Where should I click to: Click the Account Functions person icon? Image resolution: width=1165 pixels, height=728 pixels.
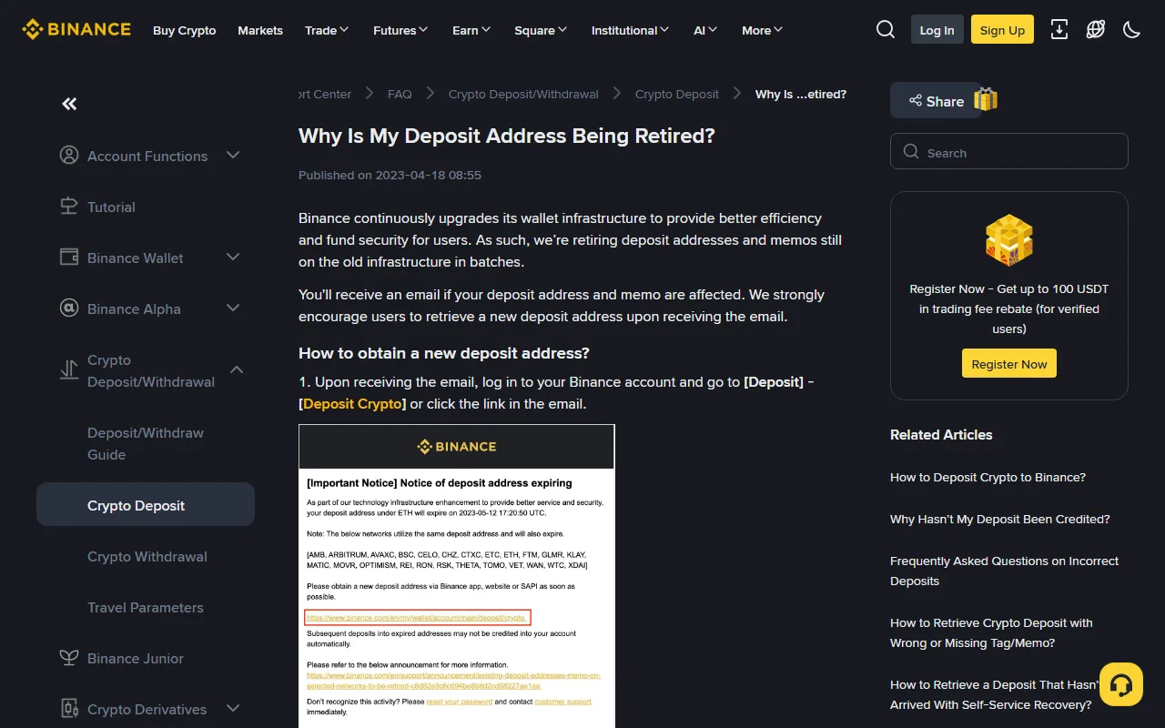(x=69, y=156)
